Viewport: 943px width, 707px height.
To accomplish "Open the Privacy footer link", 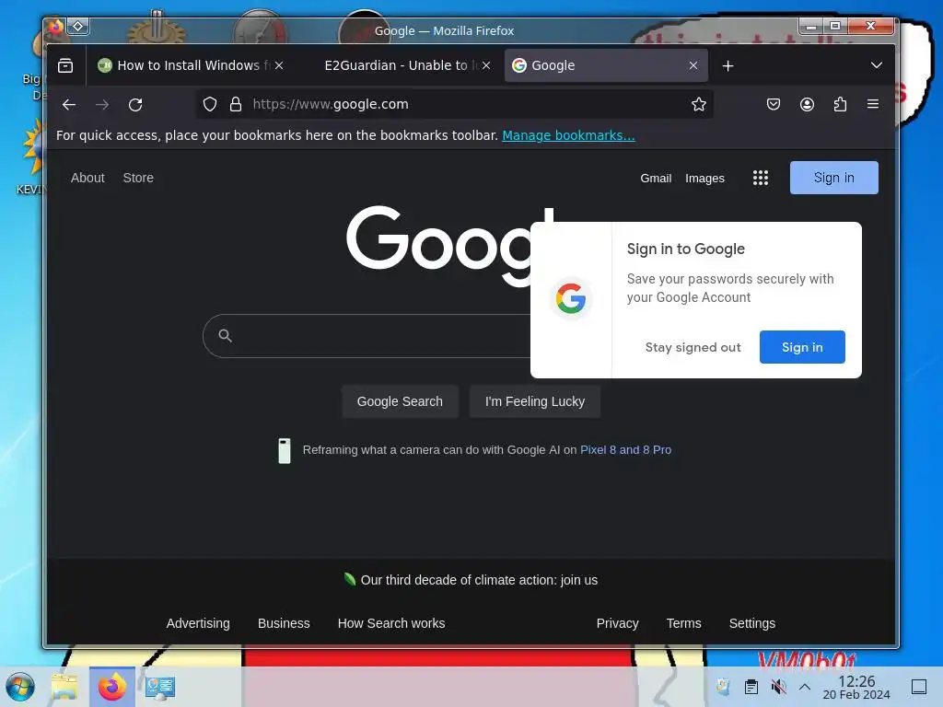I will pyautogui.click(x=617, y=623).
